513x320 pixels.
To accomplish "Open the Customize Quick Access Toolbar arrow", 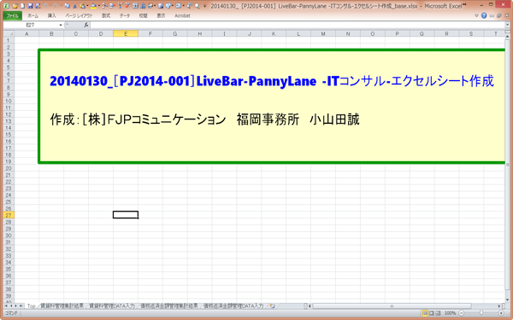I will pyautogui.click(x=205, y=6).
